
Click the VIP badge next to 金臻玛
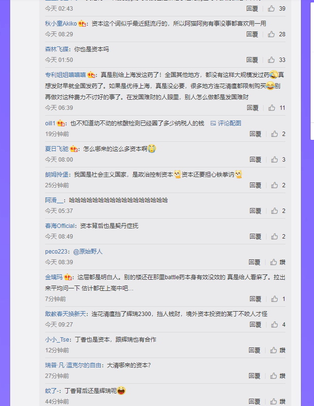pos(68,277)
